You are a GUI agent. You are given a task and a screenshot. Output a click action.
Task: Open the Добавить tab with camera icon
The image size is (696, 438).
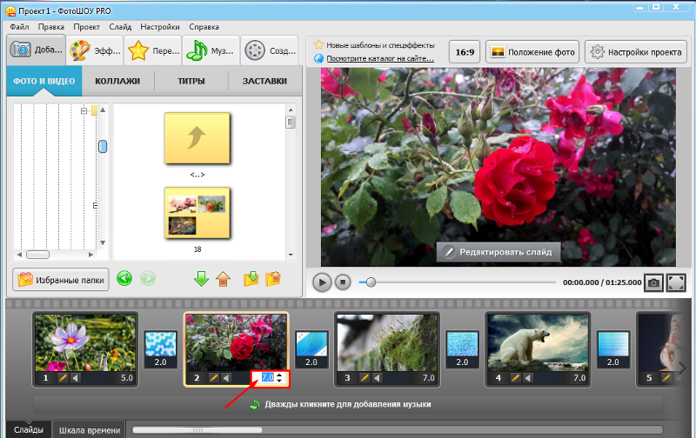coord(37,50)
